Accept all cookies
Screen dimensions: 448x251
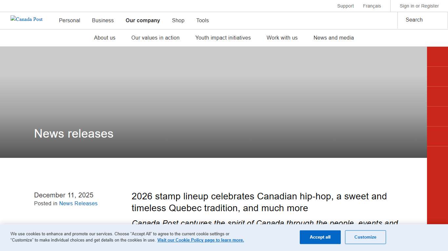click(320, 237)
